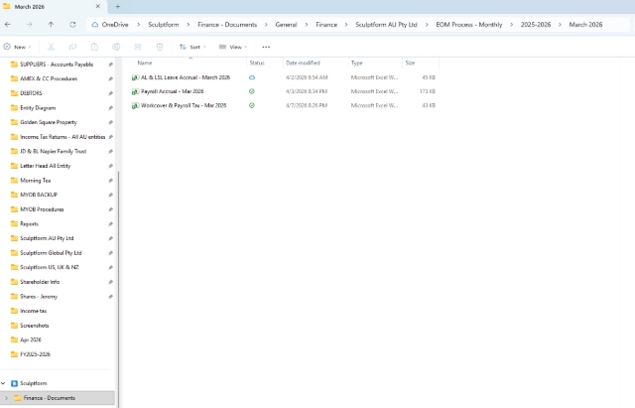Open the View dropdown
Viewport: 635px width, 408px height.
click(x=233, y=47)
